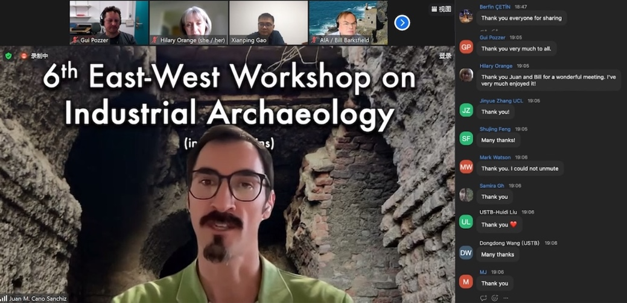Select message 'Thank you very much to all.'
This screenshot has width=627, height=303.
coord(516,49)
